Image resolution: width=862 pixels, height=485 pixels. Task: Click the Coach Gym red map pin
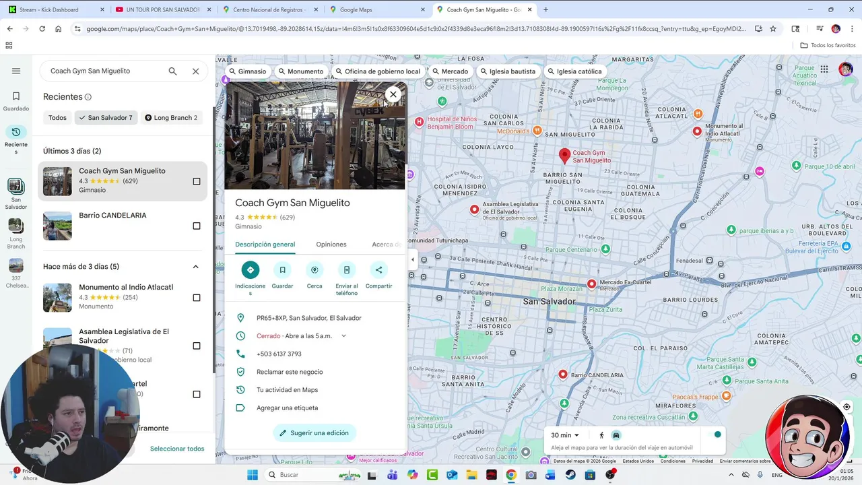tap(565, 156)
